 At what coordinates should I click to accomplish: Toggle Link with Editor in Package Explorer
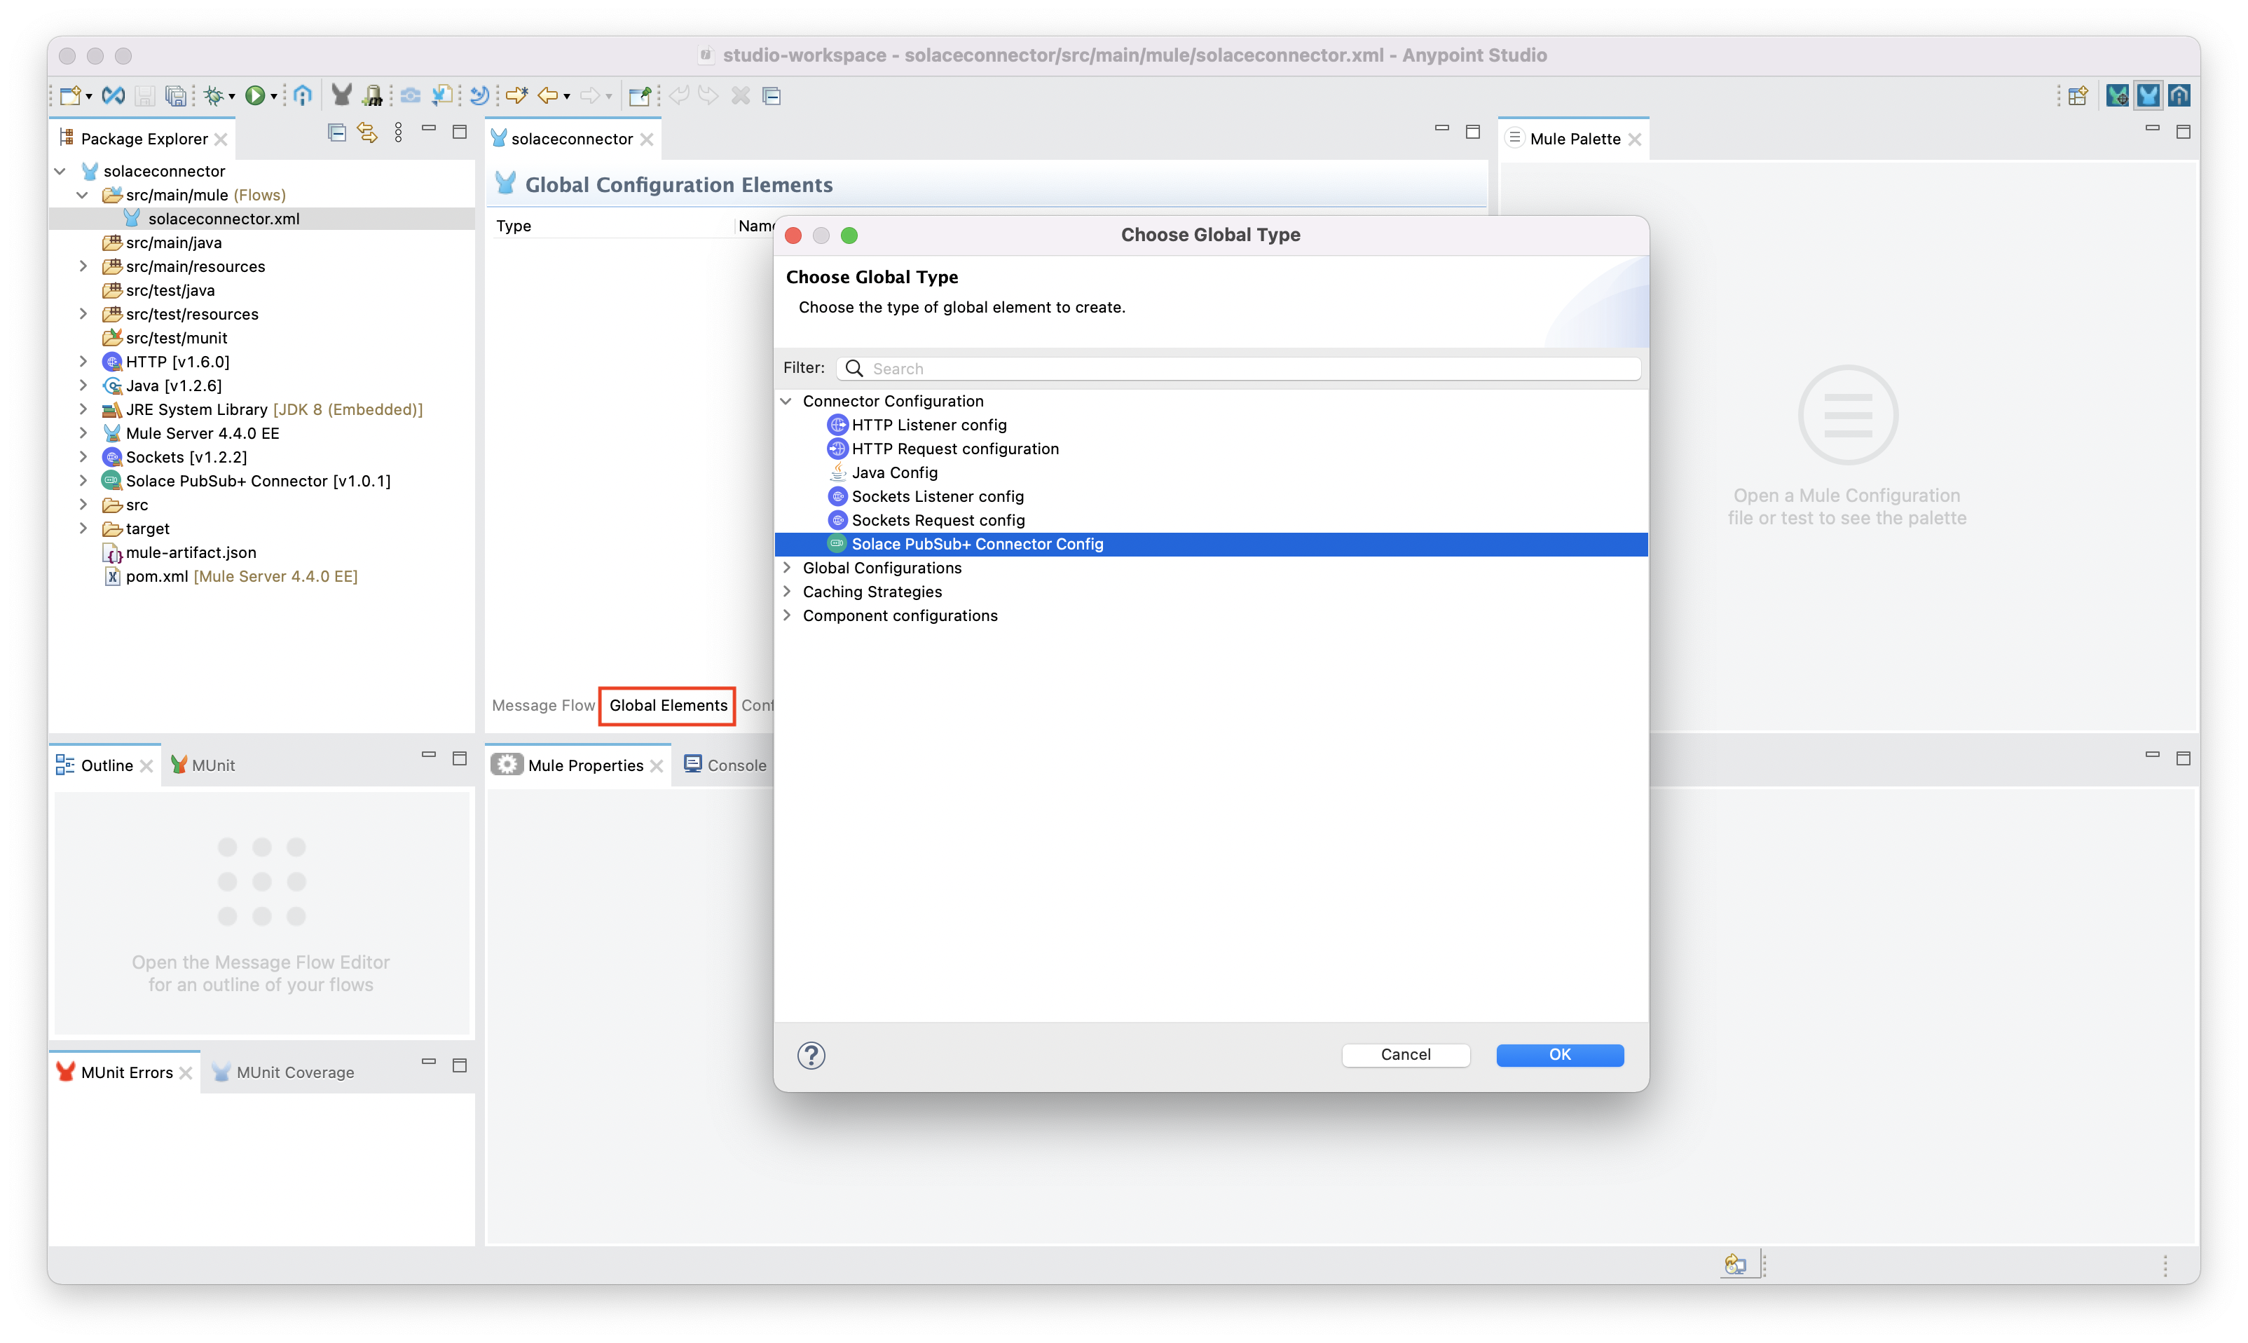point(367,132)
